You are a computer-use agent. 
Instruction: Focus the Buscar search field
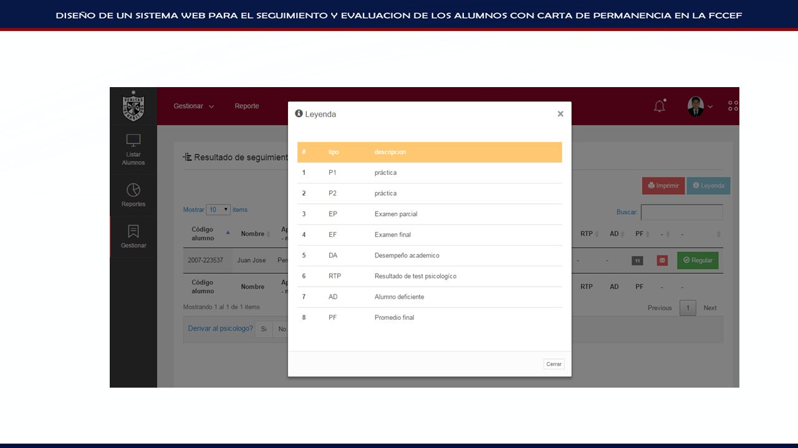[x=682, y=212]
